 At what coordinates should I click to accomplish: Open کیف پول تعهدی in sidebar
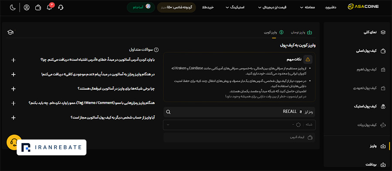pos(370,88)
